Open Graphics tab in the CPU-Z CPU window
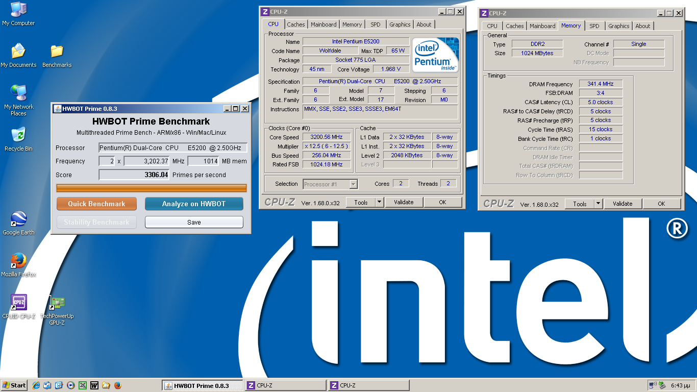Viewport: 697px width, 392px height. [x=400, y=24]
